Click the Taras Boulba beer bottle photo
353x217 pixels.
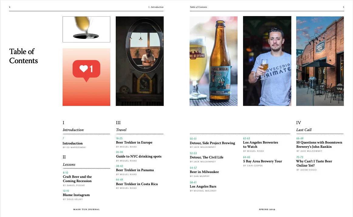click(x=214, y=61)
